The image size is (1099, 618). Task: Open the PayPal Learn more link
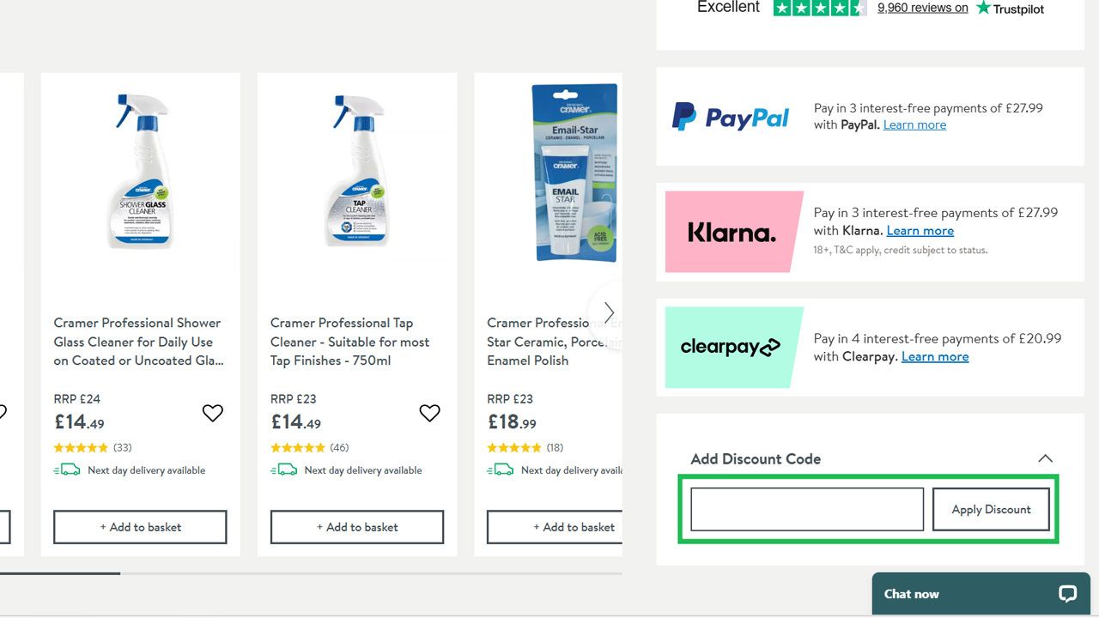914,124
